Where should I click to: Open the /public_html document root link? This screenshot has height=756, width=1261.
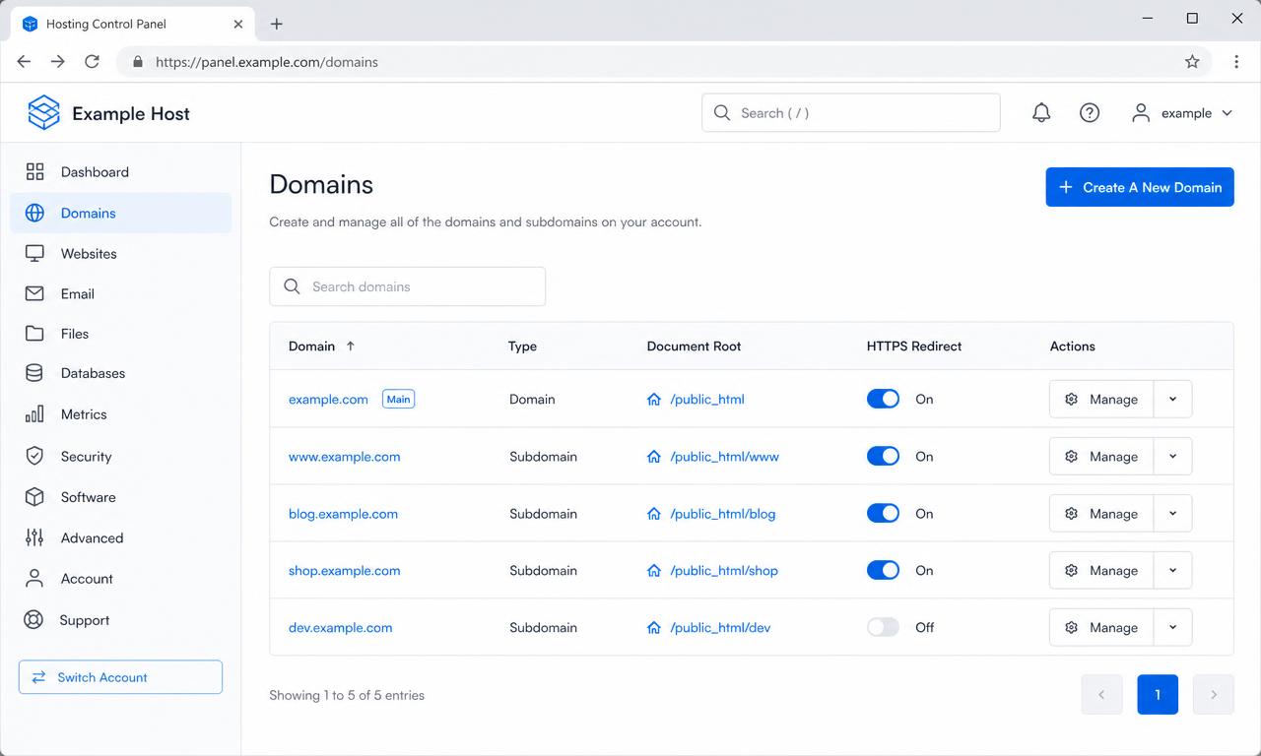(707, 400)
